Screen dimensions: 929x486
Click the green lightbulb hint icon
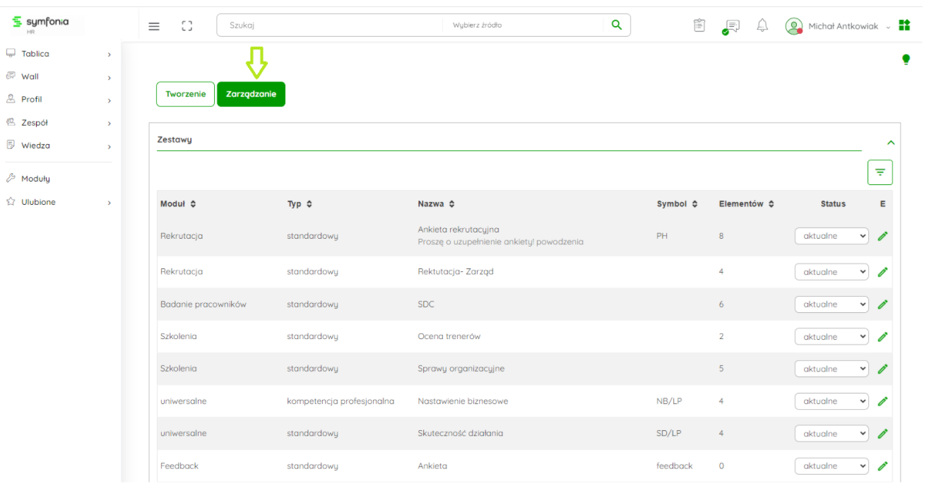pos(906,60)
